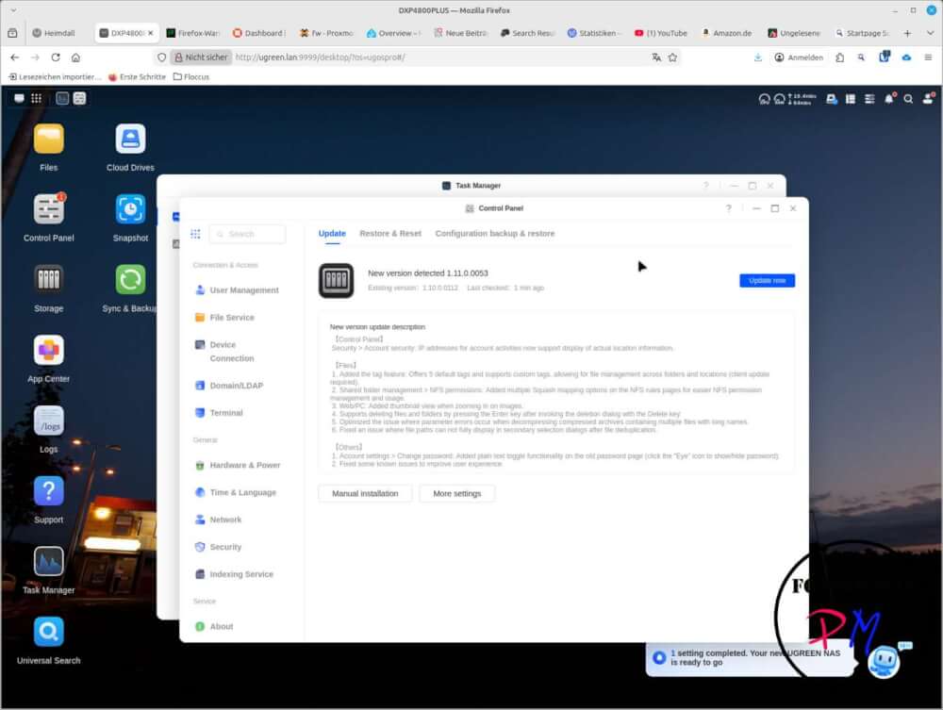Open the all-apps grid in the top bar

click(36, 98)
